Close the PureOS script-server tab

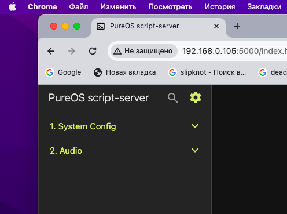(216, 26)
